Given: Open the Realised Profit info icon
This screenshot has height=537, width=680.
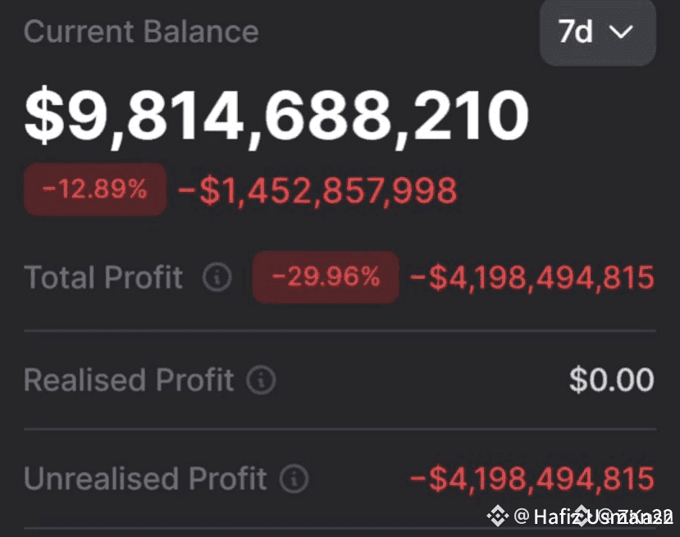Looking at the screenshot, I should tap(261, 380).
